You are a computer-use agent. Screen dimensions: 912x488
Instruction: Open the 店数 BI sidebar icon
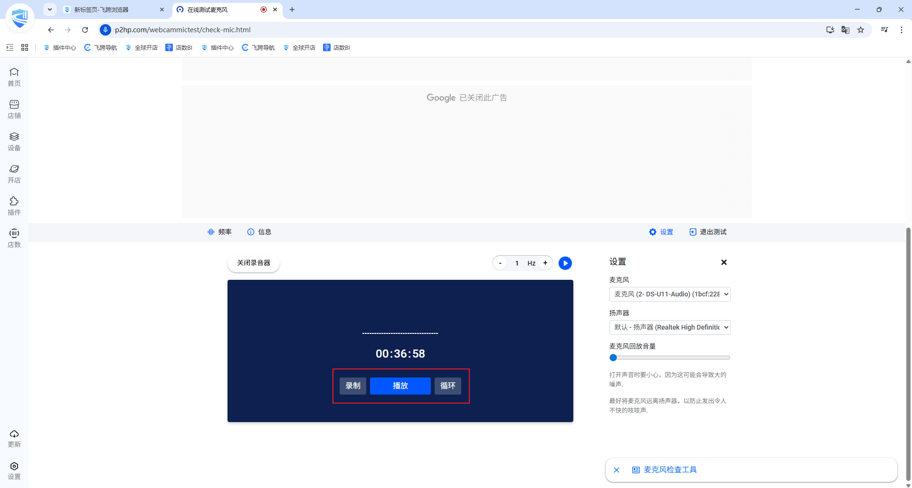14,238
